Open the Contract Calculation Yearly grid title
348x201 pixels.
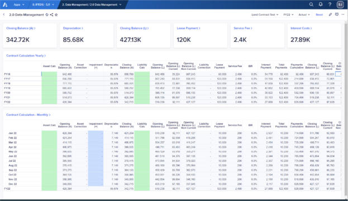[x=26, y=56]
